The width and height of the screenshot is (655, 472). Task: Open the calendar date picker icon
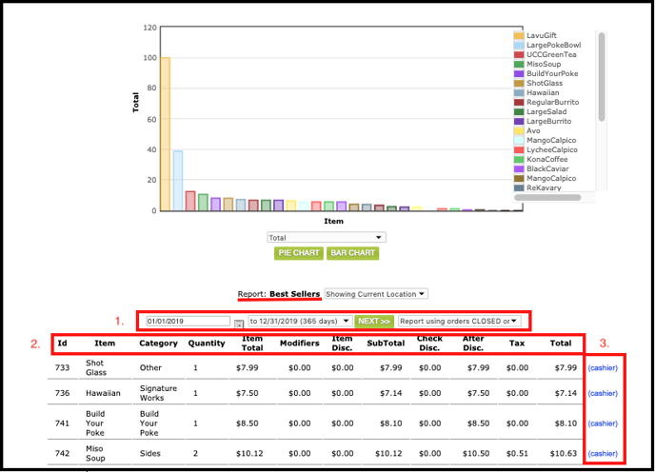(x=239, y=324)
